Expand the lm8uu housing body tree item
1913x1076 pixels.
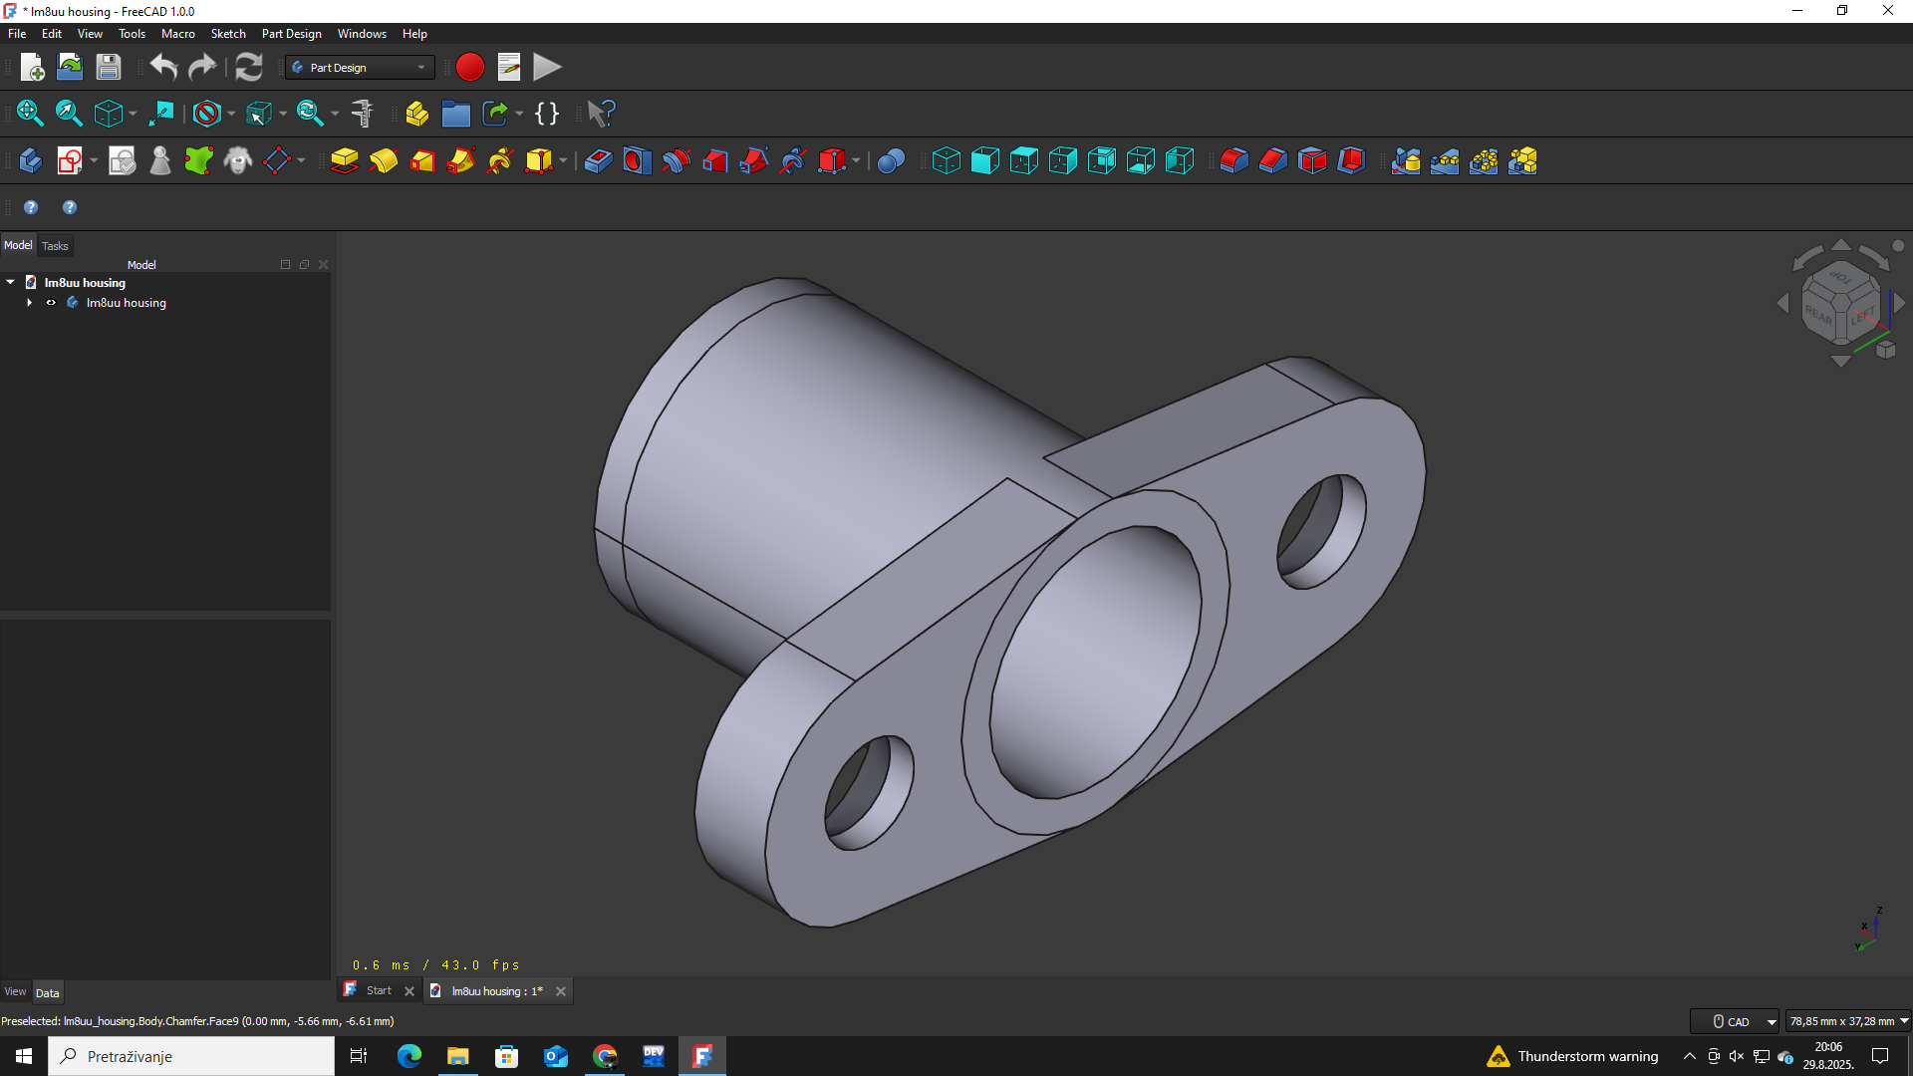[30, 303]
